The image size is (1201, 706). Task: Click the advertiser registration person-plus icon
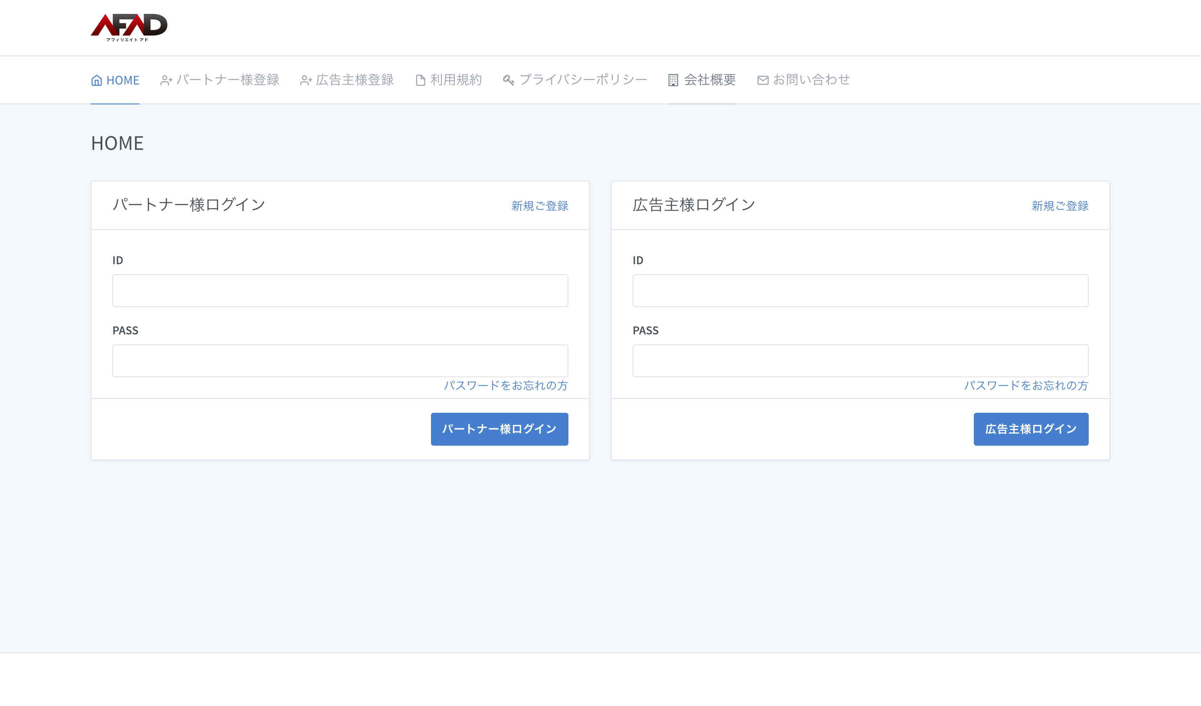[306, 81]
